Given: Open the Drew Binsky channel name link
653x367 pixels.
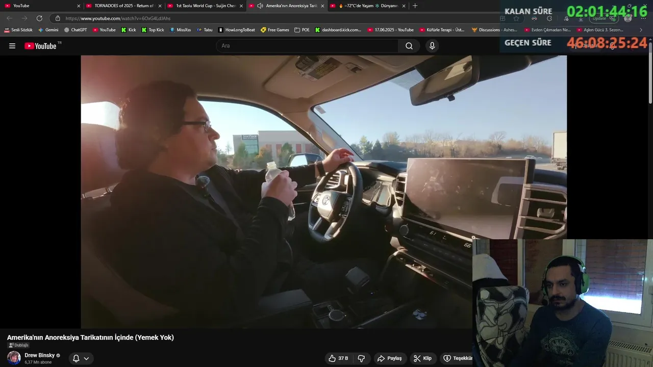Looking at the screenshot, I should [x=39, y=355].
